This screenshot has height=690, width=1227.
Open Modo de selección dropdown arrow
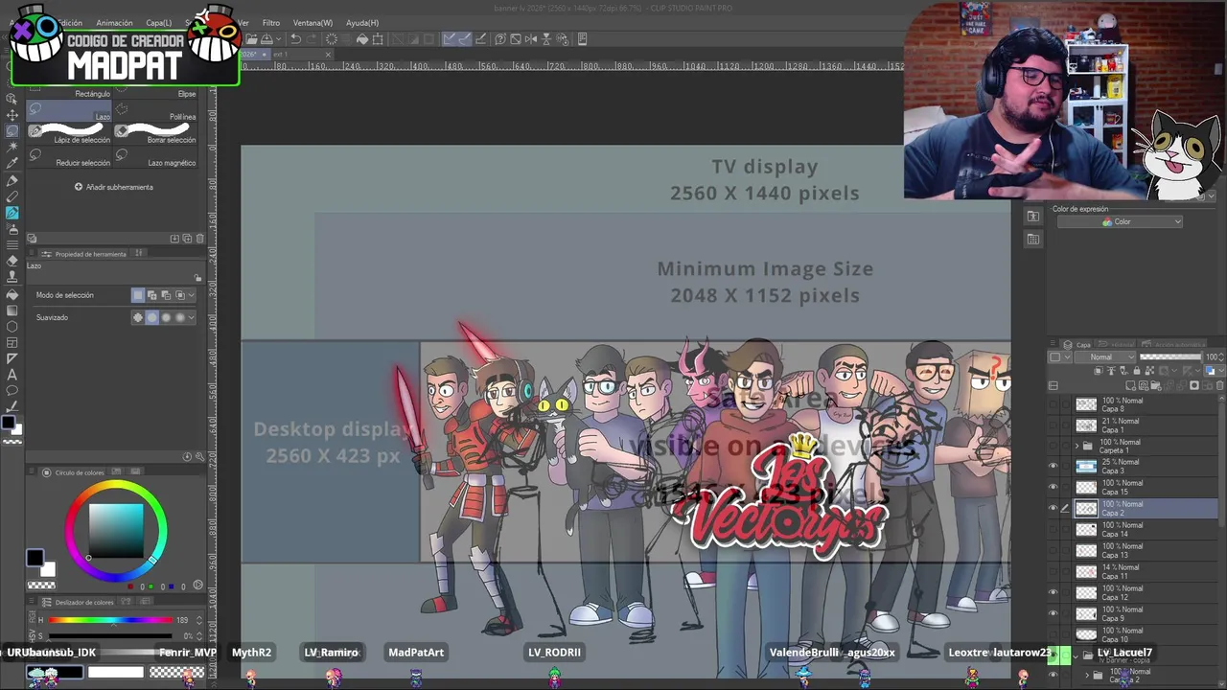click(191, 295)
